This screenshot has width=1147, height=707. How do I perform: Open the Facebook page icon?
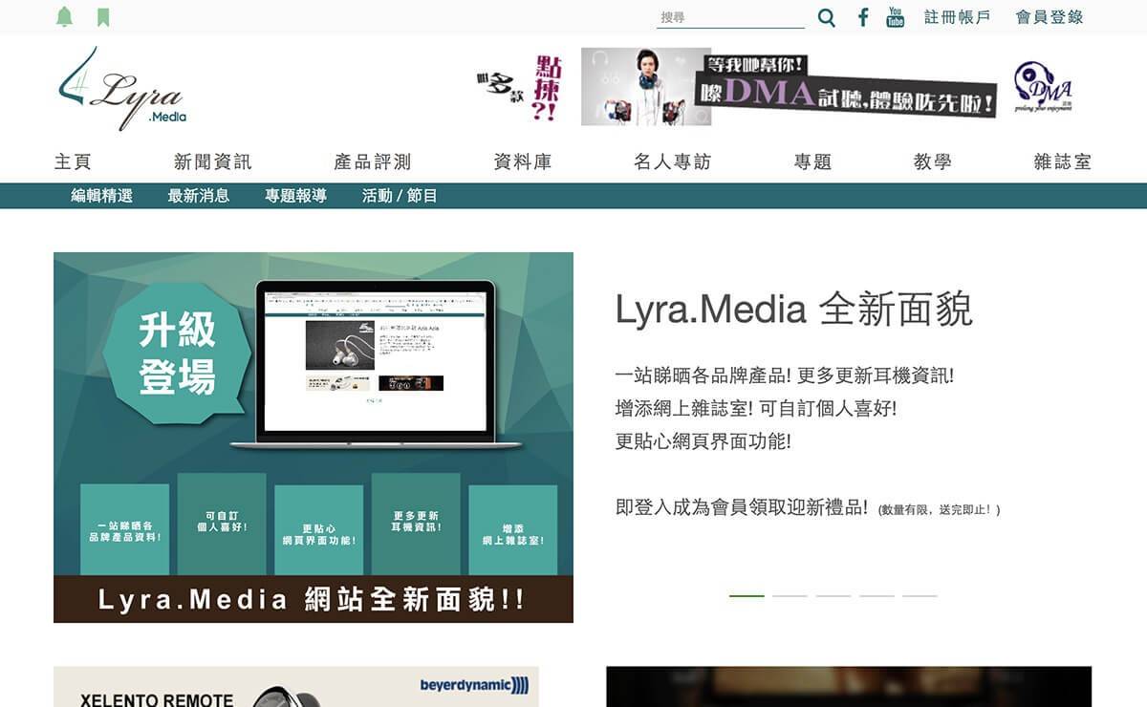(862, 17)
